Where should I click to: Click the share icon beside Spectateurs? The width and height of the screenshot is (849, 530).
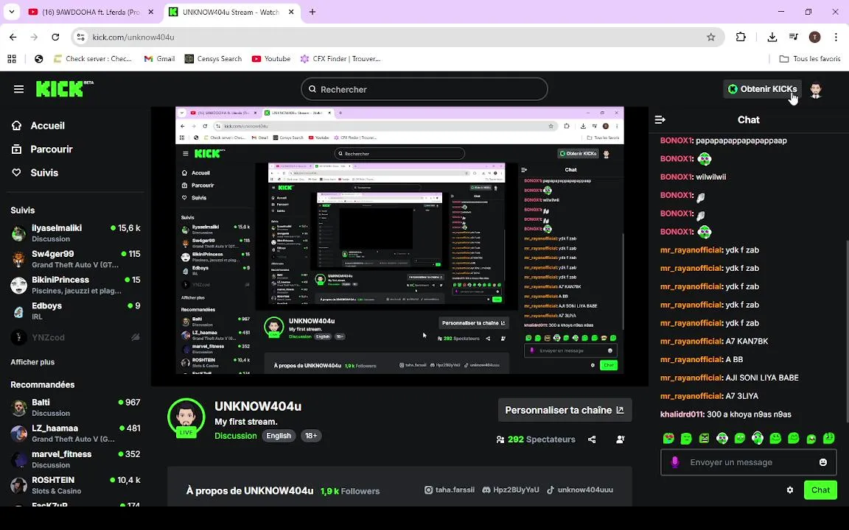592,439
